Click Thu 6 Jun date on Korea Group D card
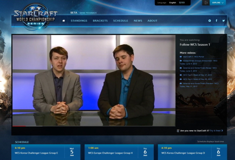 (x=218, y=152)
